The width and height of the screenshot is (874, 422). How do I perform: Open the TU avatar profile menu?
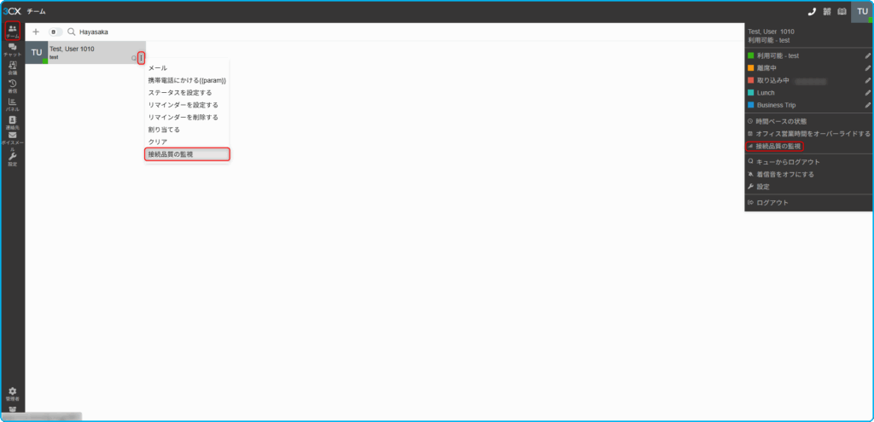(x=862, y=12)
